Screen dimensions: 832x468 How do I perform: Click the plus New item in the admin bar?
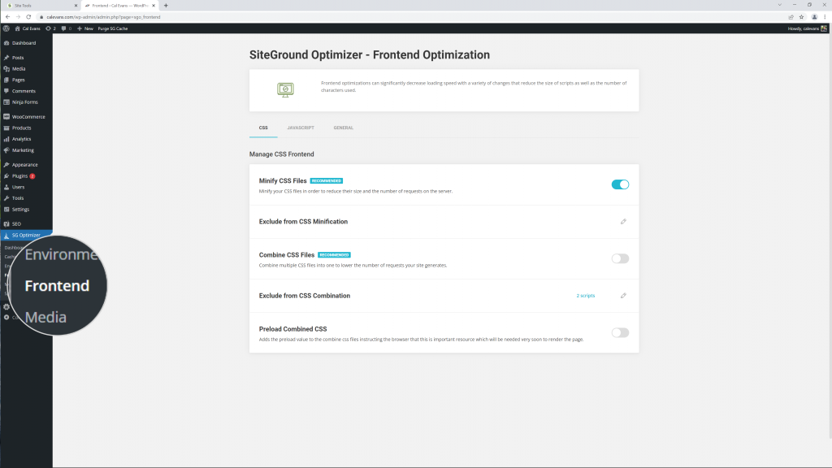[x=84, y=28]
